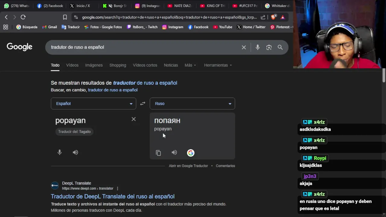Click Traducir del: Tagalo suggestion

[x=74, y=132]
